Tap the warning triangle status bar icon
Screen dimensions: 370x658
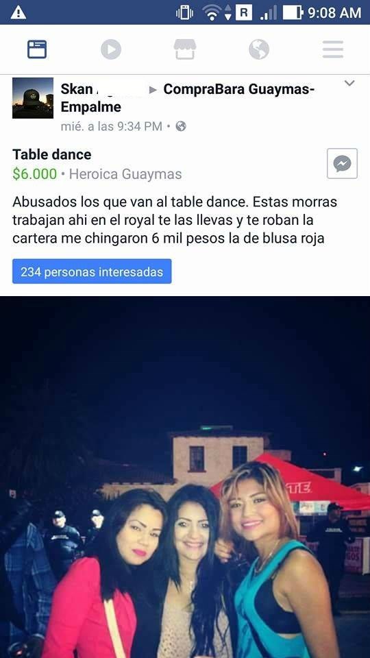point(18,12)
